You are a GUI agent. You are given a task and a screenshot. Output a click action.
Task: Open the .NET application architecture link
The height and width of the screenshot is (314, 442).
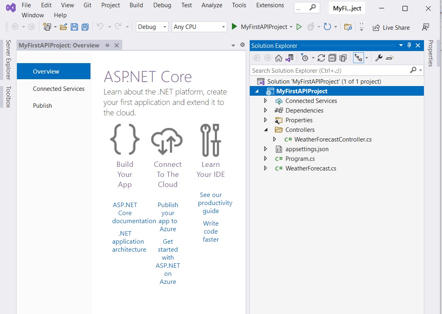(129, 241)
